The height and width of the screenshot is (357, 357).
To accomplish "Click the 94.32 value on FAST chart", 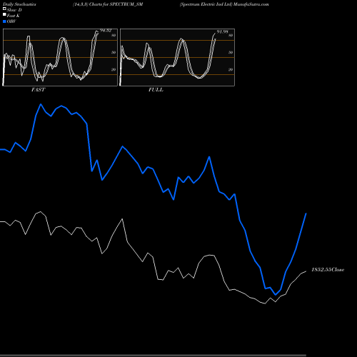I will [x=106, y=31].
